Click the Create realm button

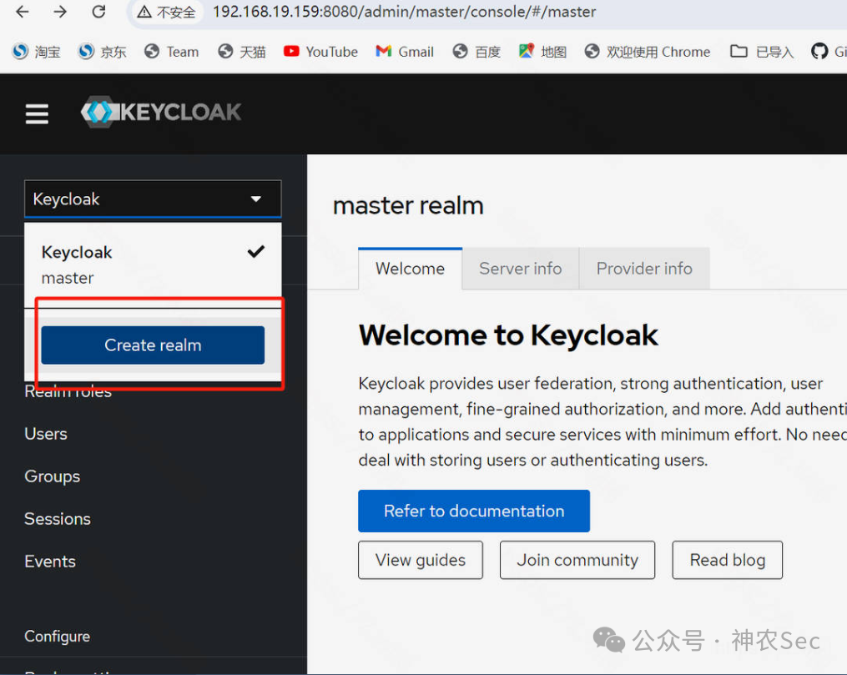tap(153, 345)
